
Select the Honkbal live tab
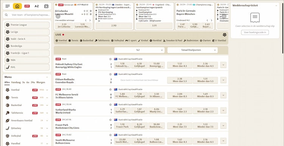tap(156, 40)
